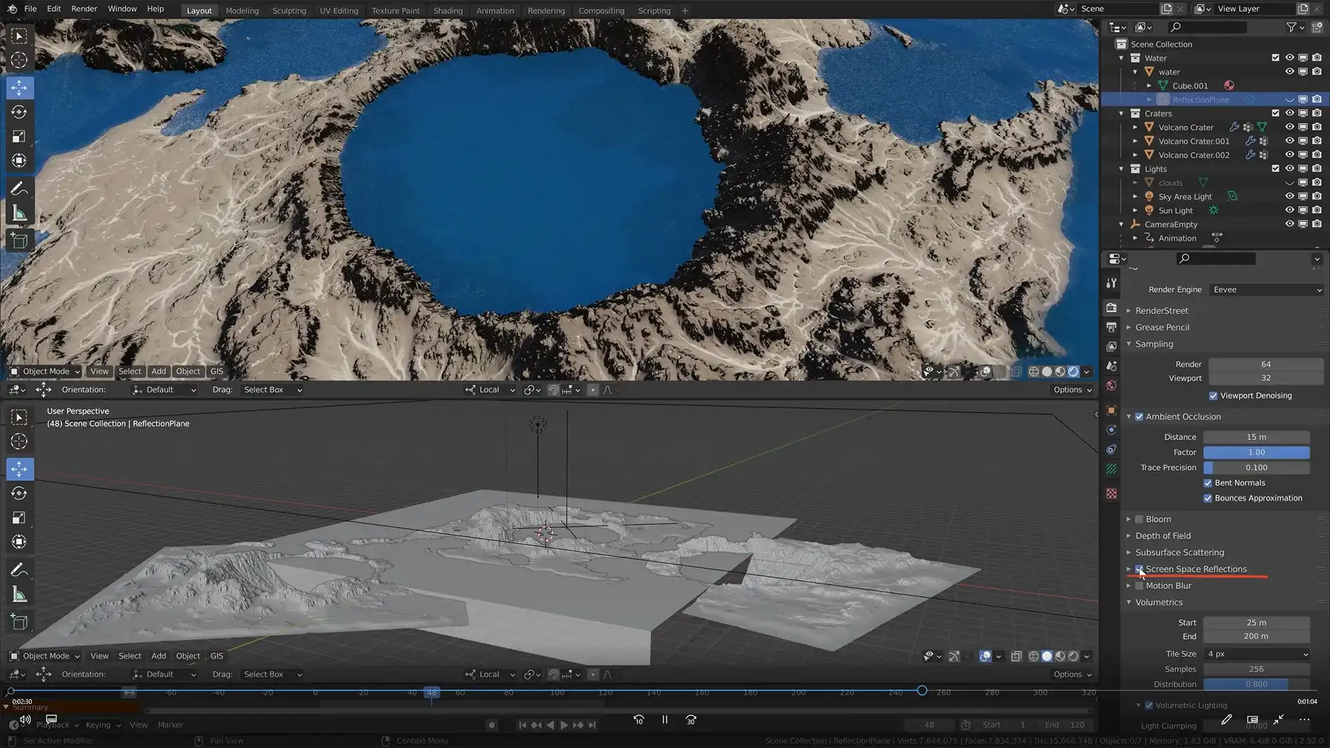
Task: Open the Render menu
Action: pyautogui.click(x=84, y=9)
